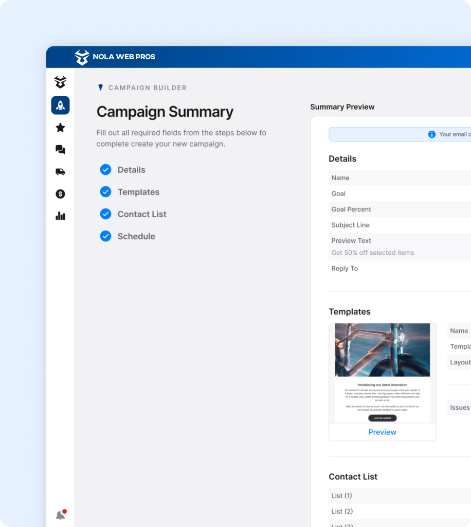
Task: Click the Layout row beside template
Action: tap(459, 362)
